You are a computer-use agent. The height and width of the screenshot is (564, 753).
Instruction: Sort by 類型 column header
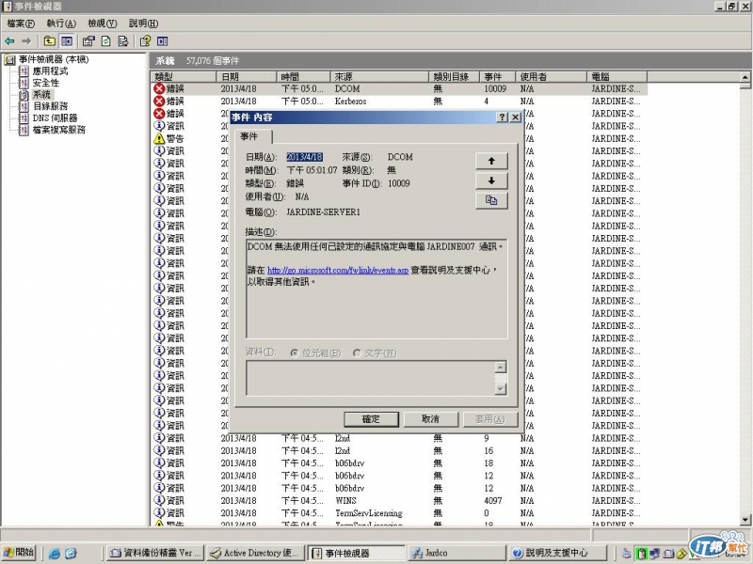click(x=183, y=77)
